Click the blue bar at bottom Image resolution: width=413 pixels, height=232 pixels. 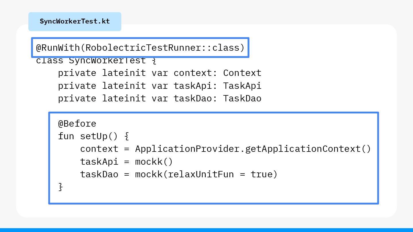tap(206, 230)
